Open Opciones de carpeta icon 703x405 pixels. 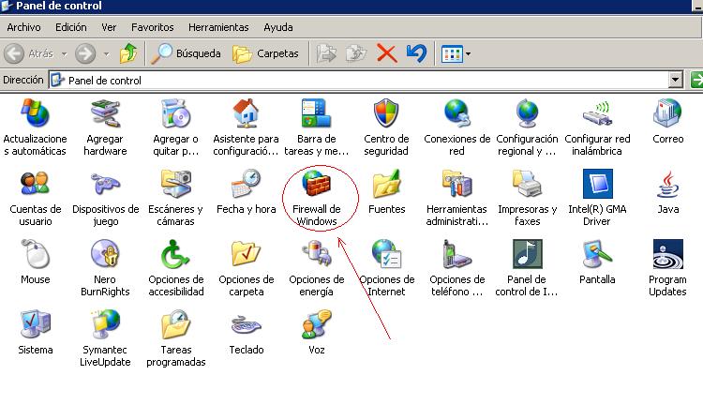(x=246, y=254)
